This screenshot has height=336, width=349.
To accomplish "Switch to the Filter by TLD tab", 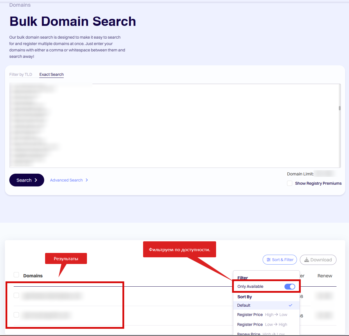I will [21, 74].
